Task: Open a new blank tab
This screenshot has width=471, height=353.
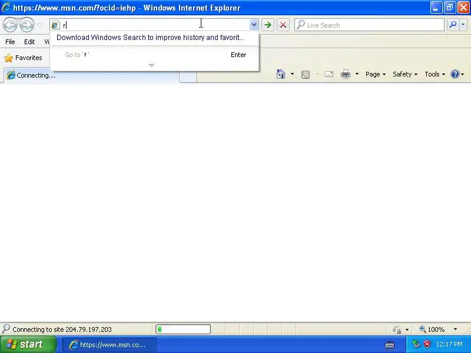Action: [188, 76]
